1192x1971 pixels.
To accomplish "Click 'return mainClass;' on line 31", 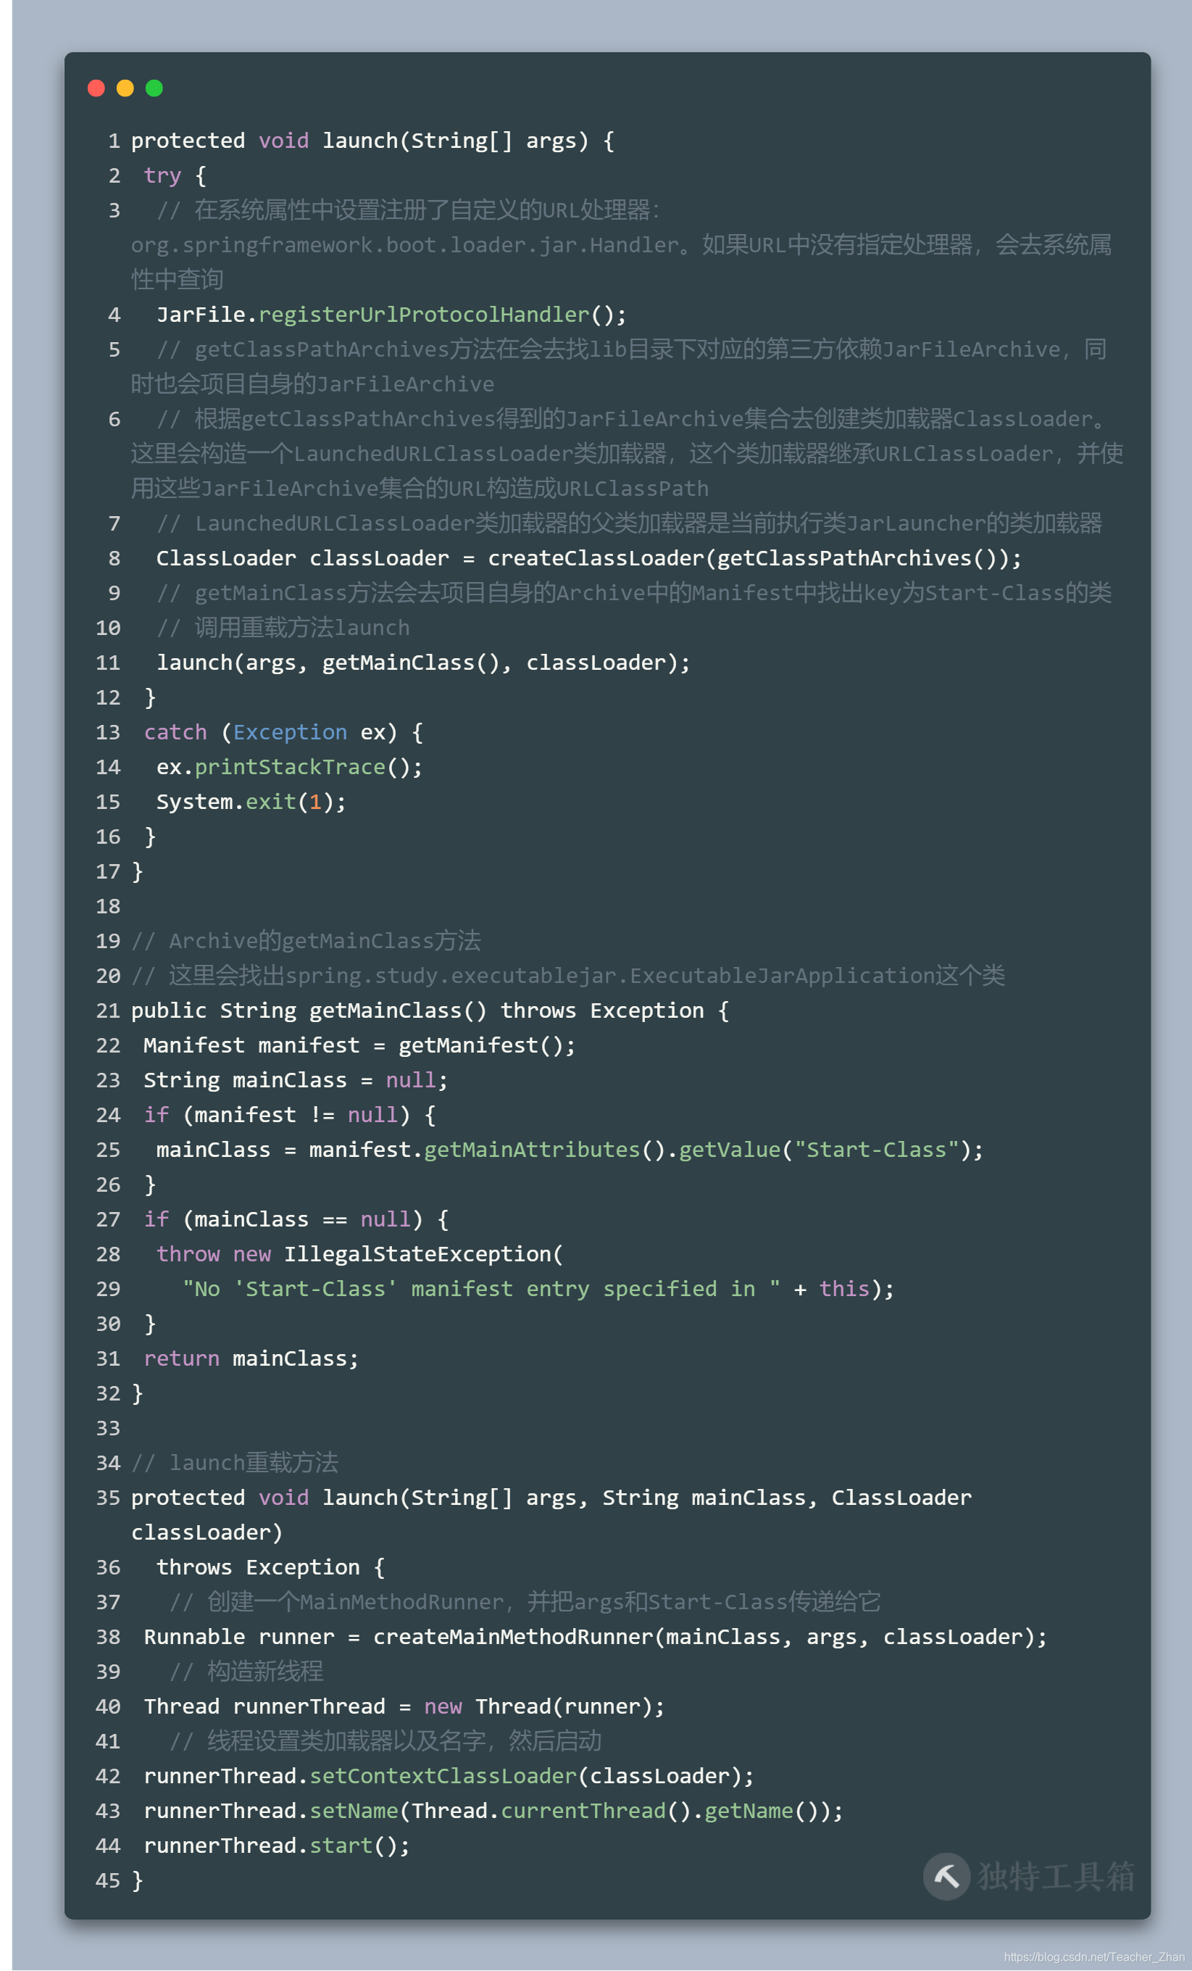I will pyautogui.click(x=251, y=1358).
